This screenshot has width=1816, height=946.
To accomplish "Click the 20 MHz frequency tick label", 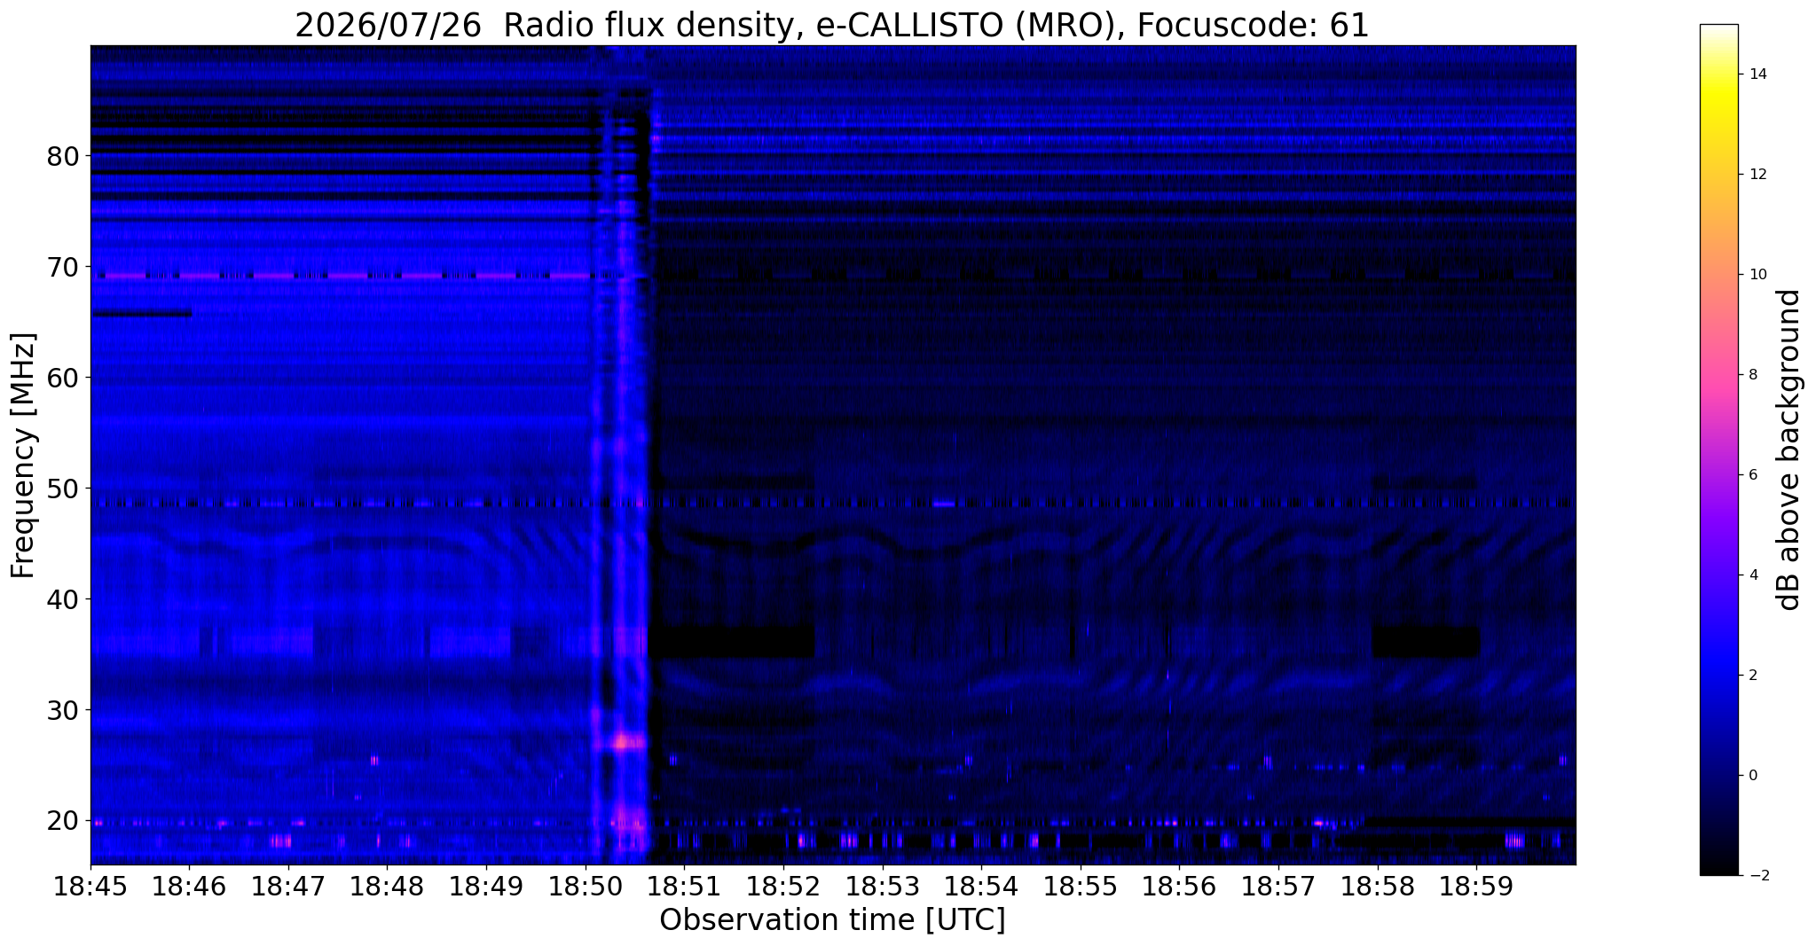I will (x=63, y=821).
